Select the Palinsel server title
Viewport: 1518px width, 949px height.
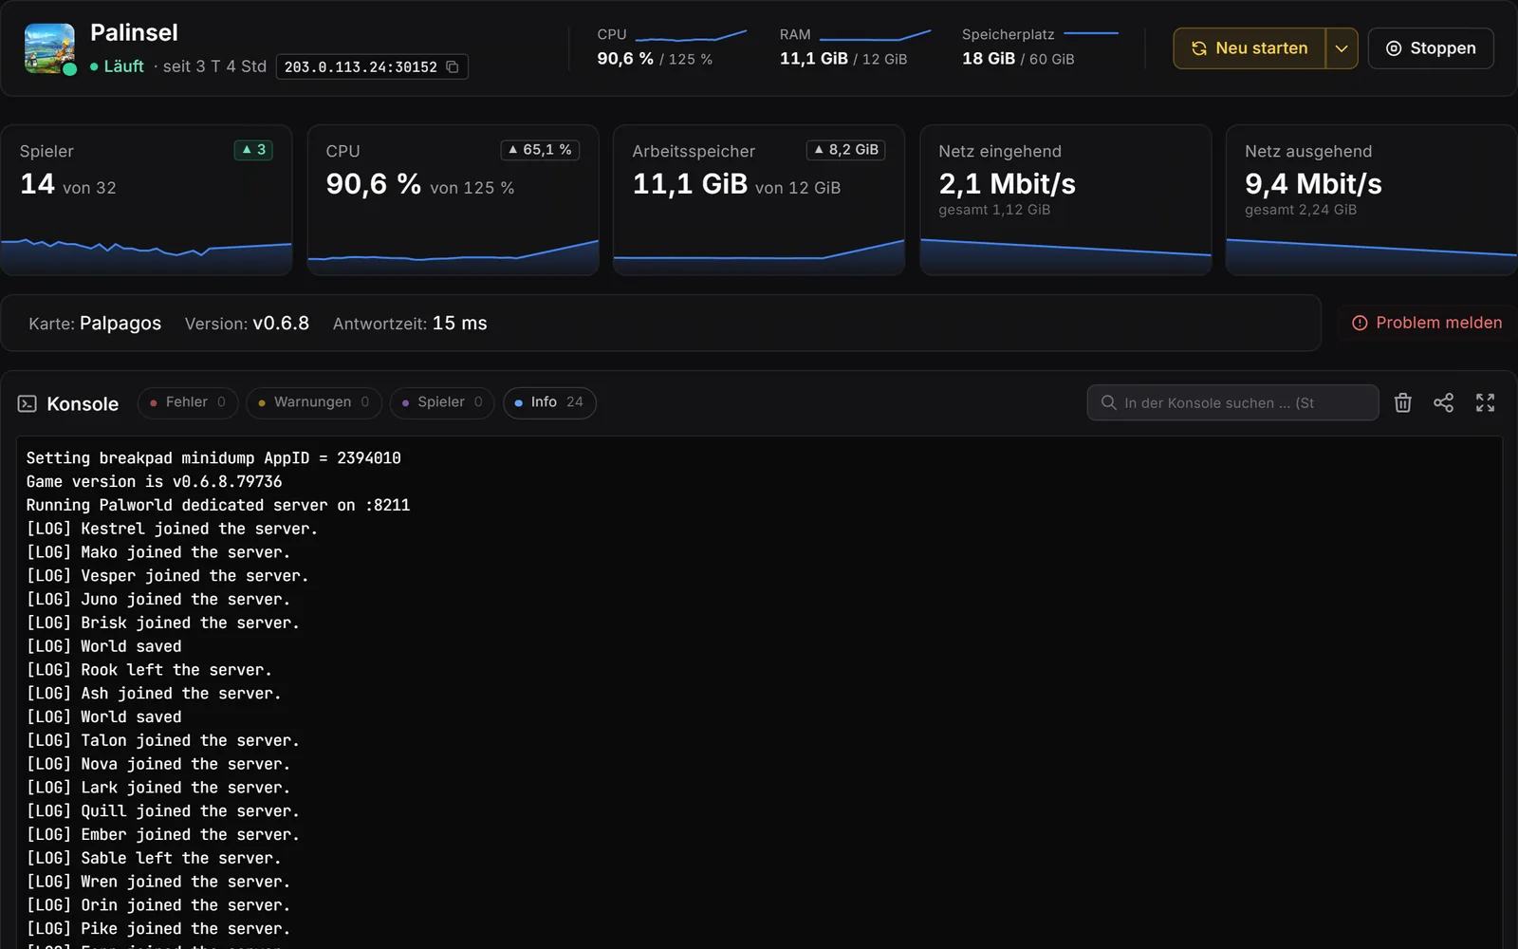tap(134, 32)
